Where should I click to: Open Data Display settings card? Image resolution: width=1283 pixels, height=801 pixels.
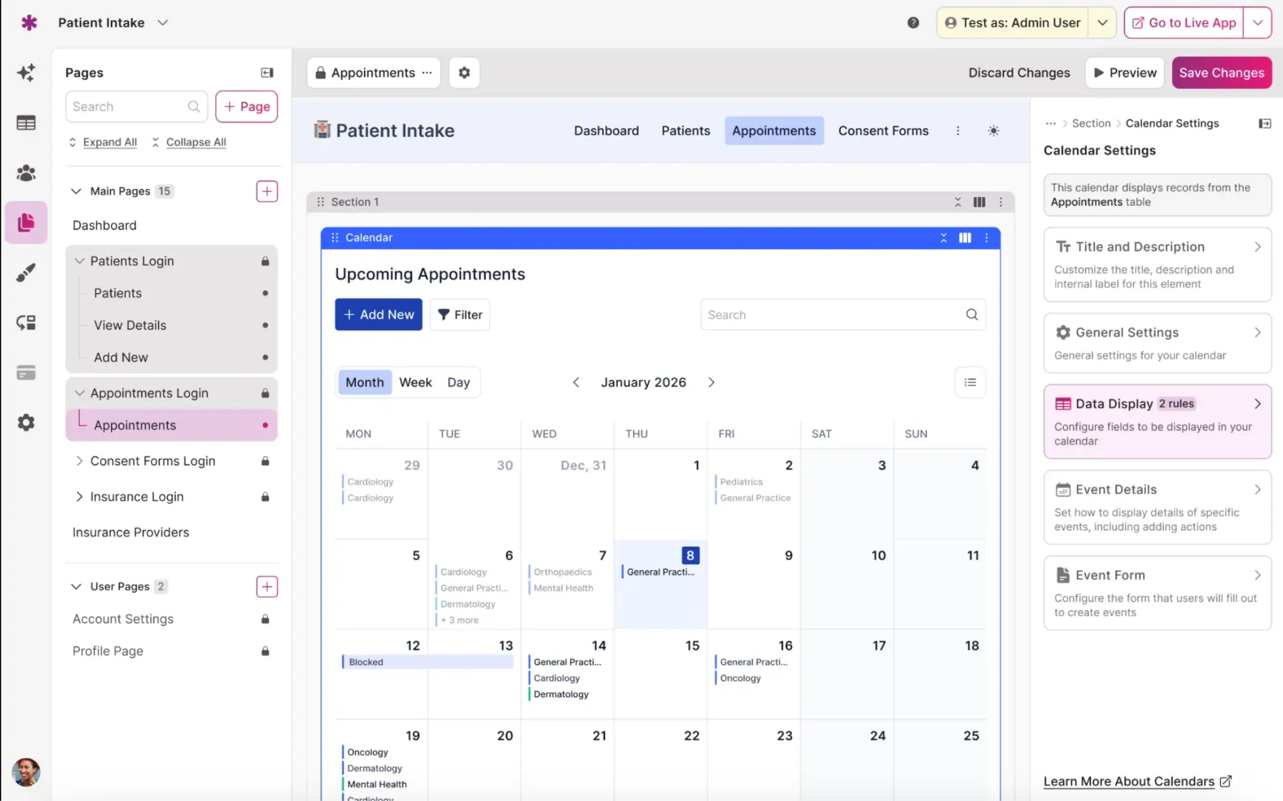(x=1157, y=421)
